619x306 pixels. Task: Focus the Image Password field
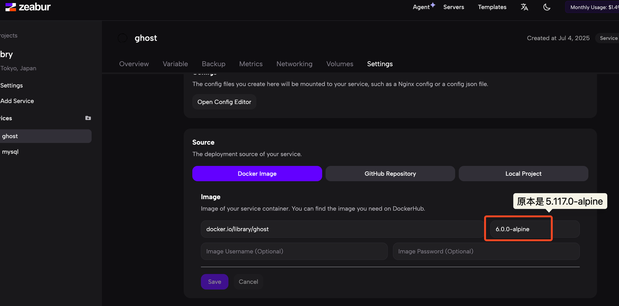coord(486,251)
